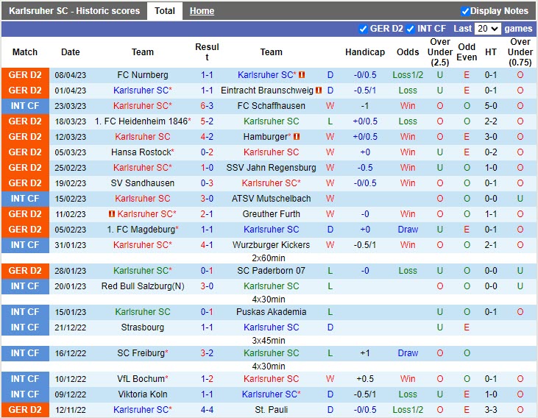538x418 pixels.
Task: Click Draw odds in 1. FC Magdeburg row
Action: tap(408, 230)
